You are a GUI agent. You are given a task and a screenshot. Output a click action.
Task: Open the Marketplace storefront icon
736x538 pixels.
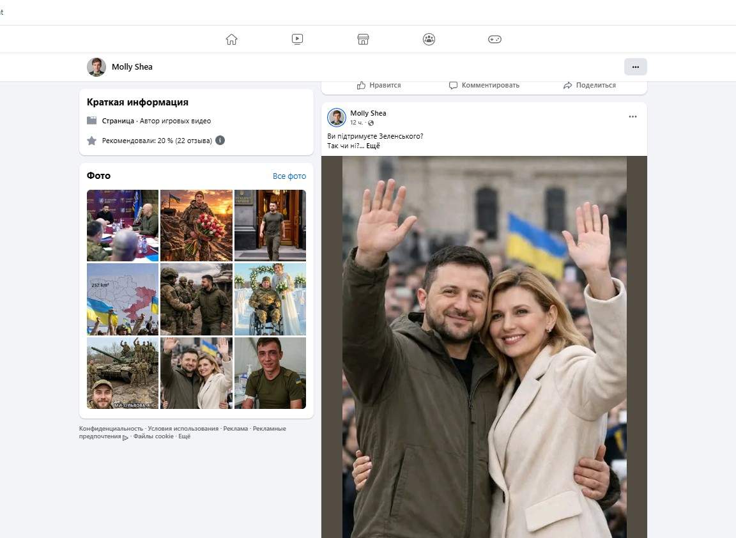tap(363, 39)
